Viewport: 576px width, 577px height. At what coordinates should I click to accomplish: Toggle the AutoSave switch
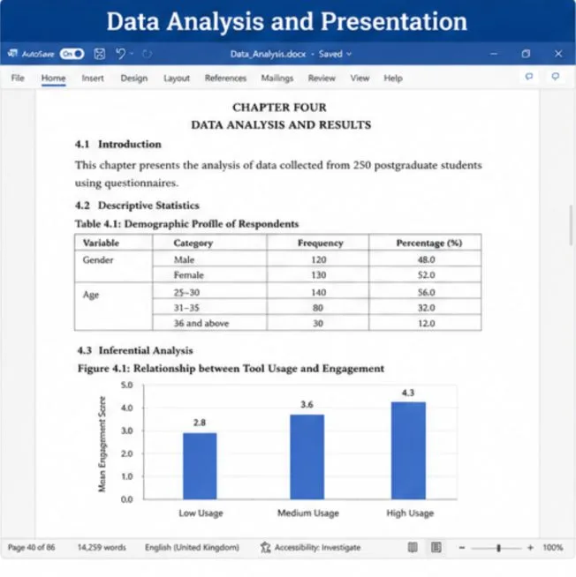tap(72, 54)
